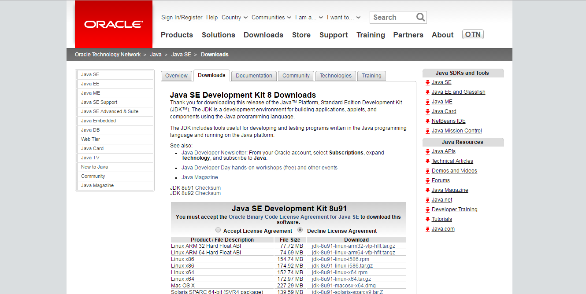Click red download arrow beside Java ME
Screen dimensions: 586x294
[x=427, y=102]
